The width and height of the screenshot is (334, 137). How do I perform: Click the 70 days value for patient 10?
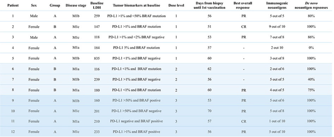pyautogui.click(x=209, y=111)
